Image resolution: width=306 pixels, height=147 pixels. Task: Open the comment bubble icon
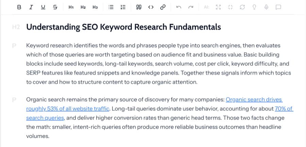278,7
